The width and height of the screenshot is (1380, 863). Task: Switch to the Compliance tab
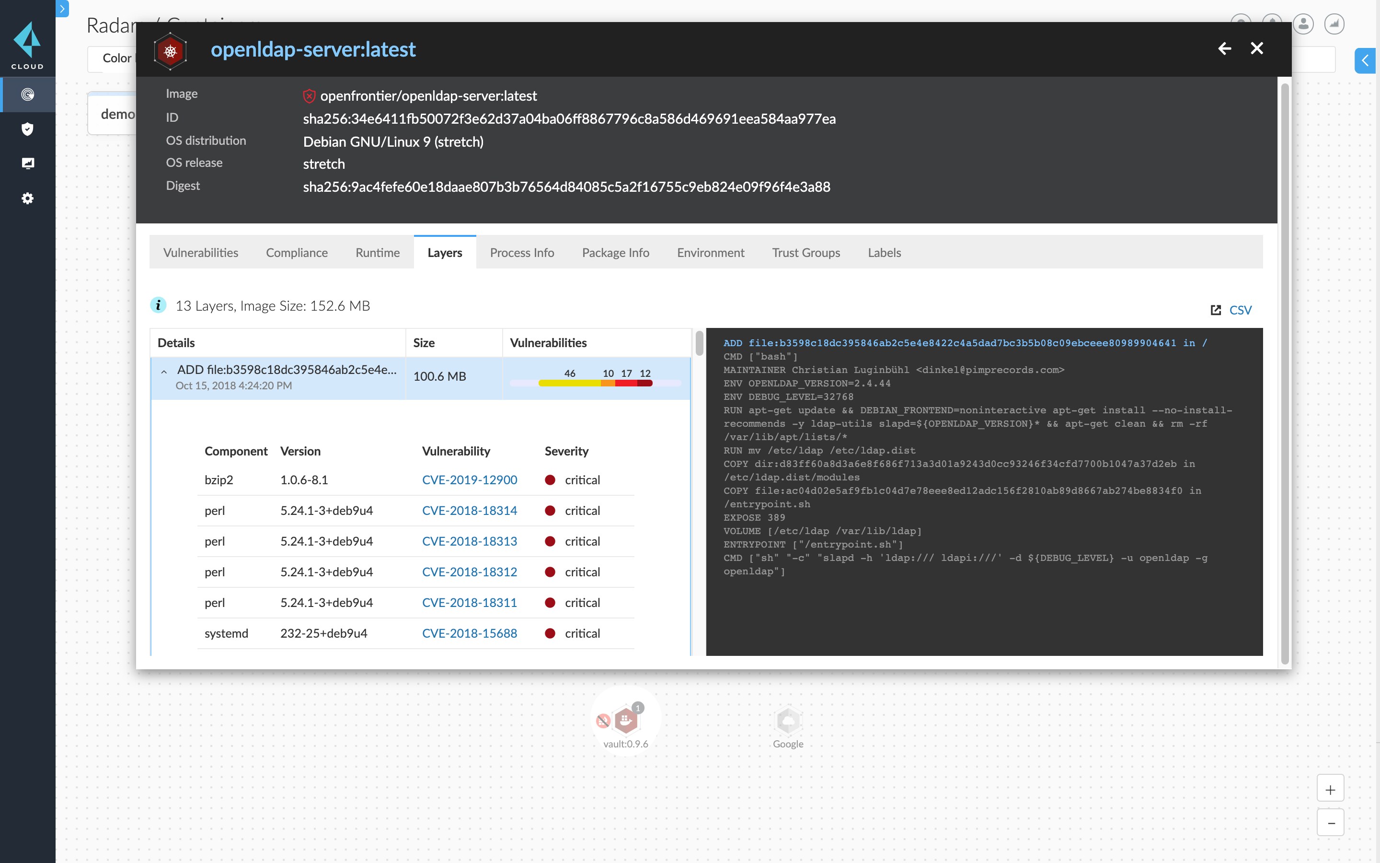pos(297,252)
